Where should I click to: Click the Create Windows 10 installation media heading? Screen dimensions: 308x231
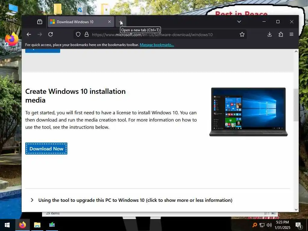[x=75, y=96]
